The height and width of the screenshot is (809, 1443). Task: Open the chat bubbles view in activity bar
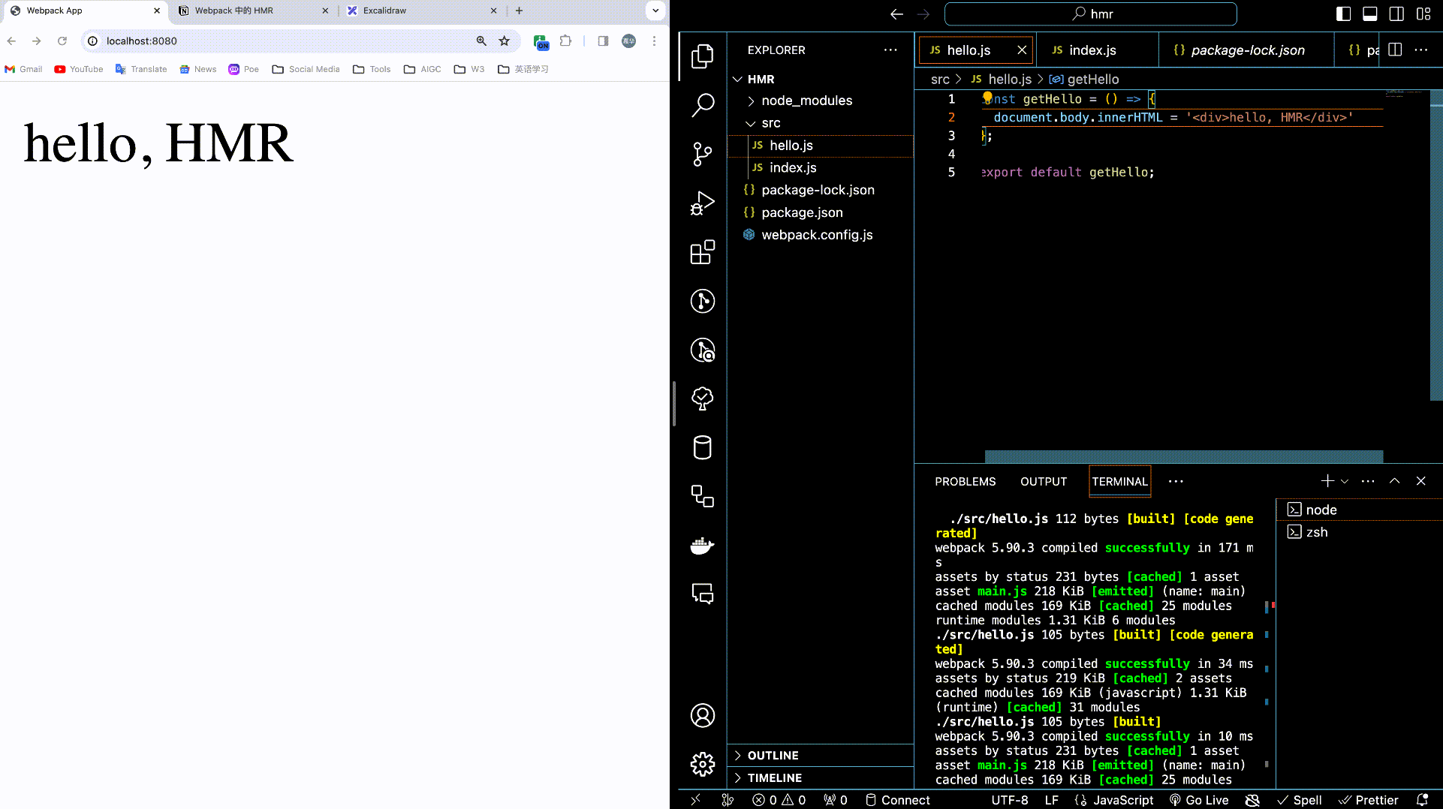pos(702,594)
